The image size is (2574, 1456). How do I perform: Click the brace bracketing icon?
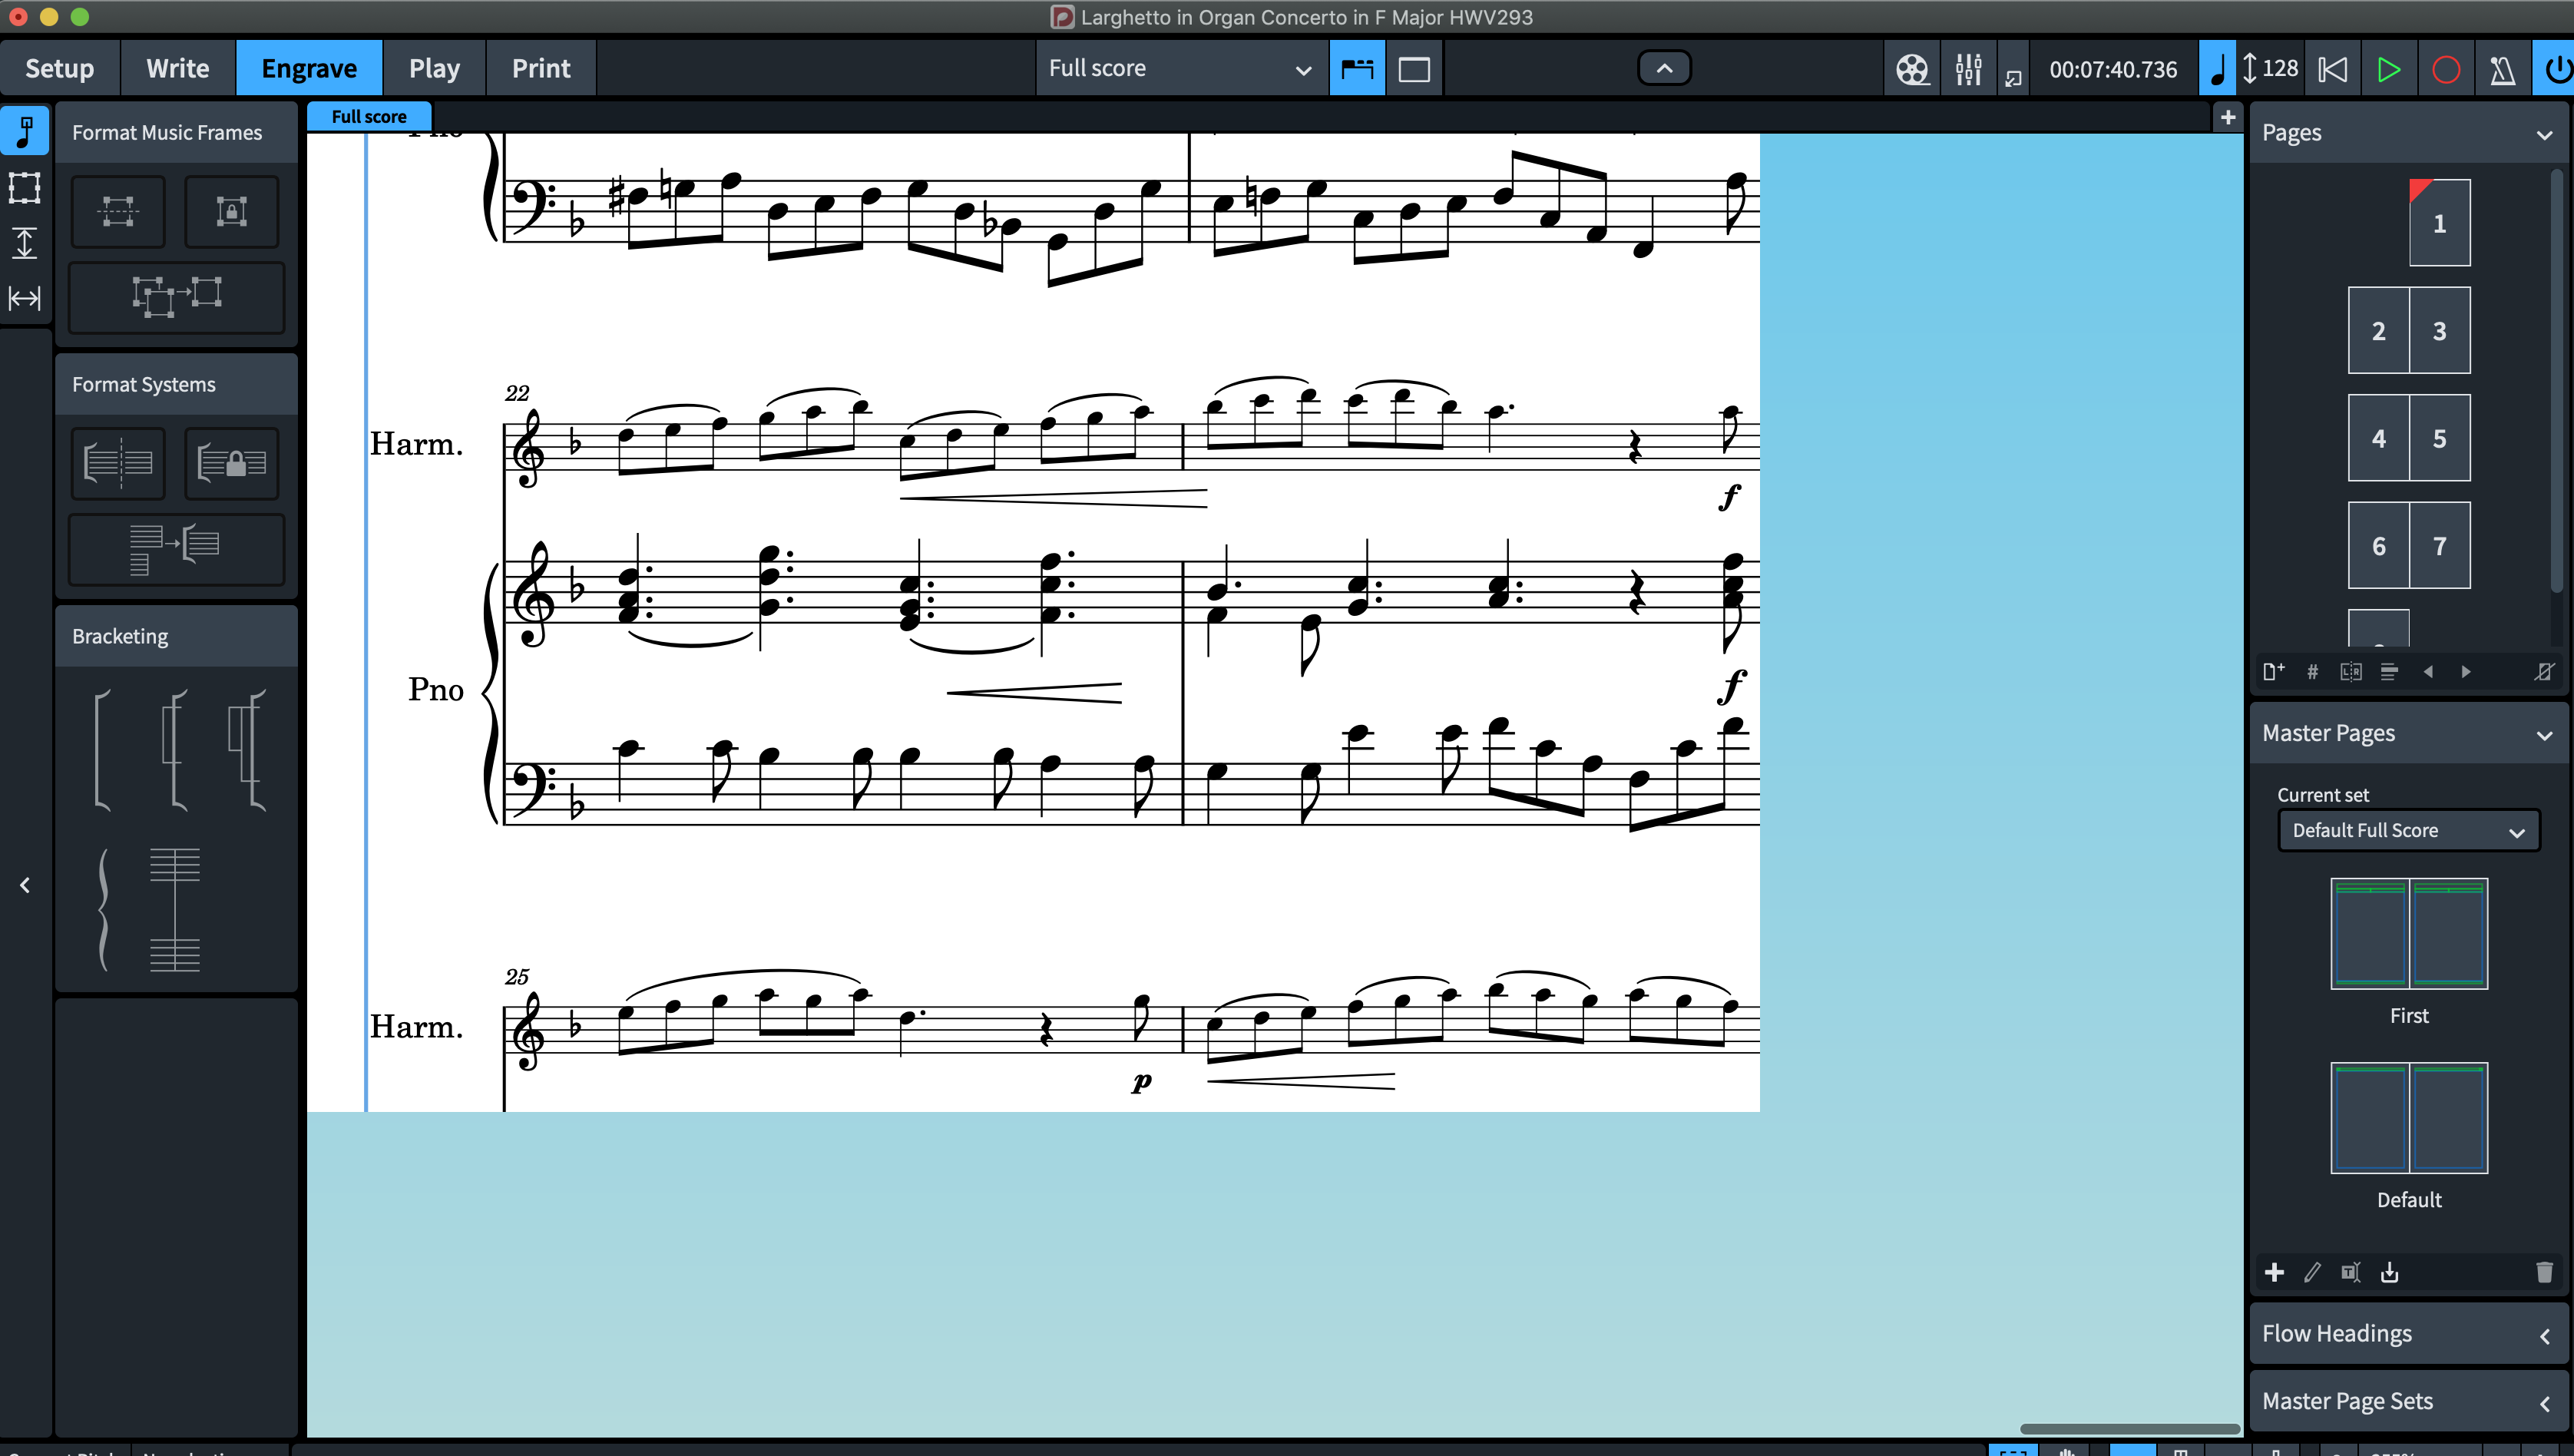(103, 909)
